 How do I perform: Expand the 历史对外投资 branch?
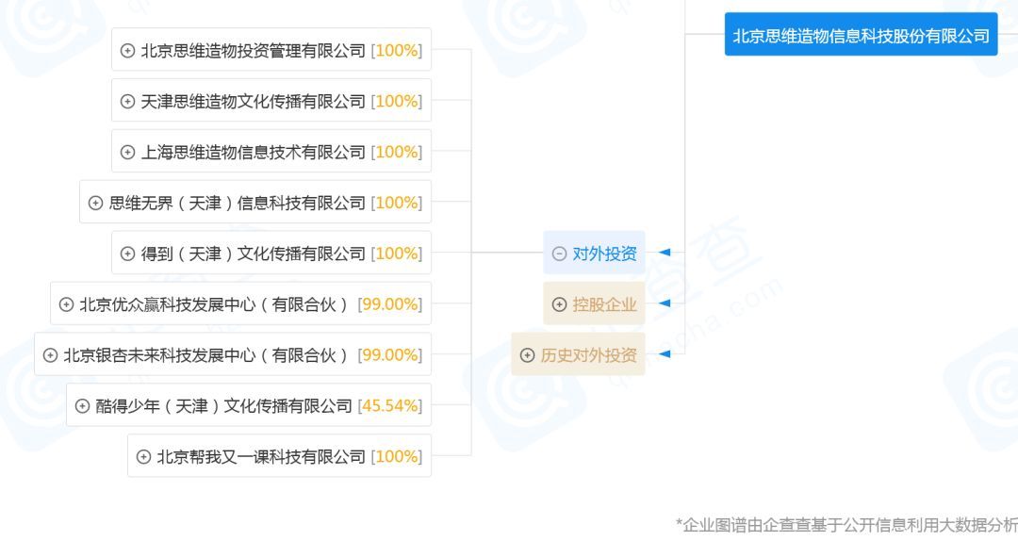click(527, 355)
